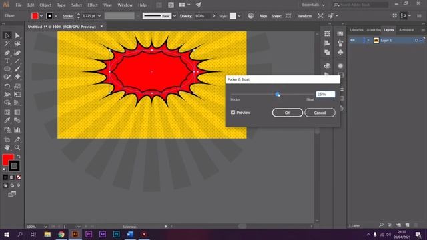Image resolution: width=427 pixels, height=240 pixels.
Task: Open zoom level dropdown in status bar
Action: [45, 227]
